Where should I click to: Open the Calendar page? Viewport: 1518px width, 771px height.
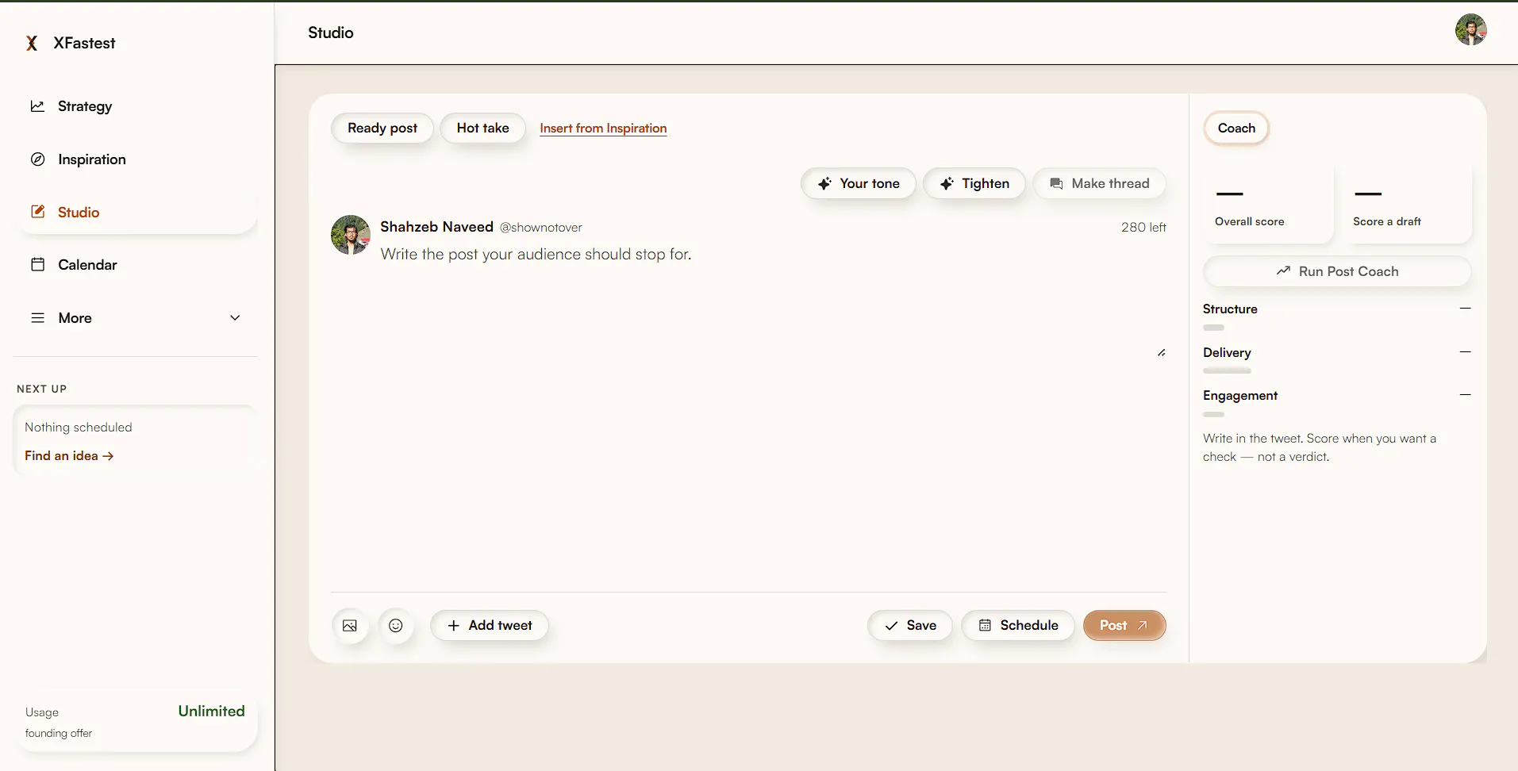(136, 265)
